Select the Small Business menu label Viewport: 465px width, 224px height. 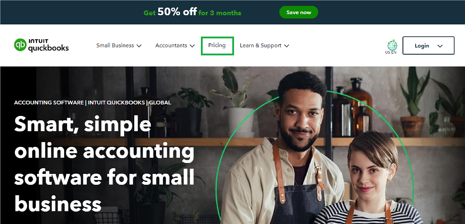click(115, 45)
